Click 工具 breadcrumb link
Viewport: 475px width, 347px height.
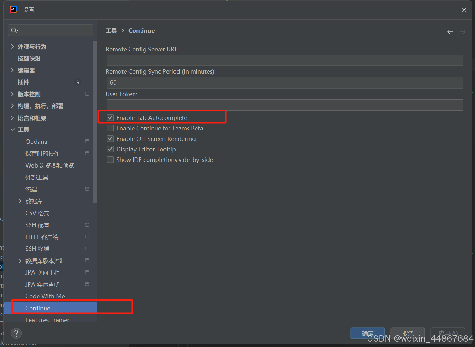(111, 31)
